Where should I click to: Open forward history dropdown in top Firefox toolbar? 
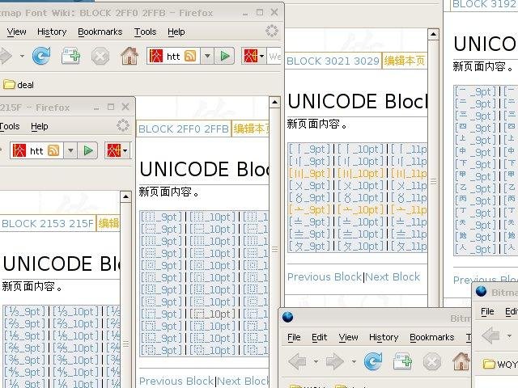click(22, 56)
